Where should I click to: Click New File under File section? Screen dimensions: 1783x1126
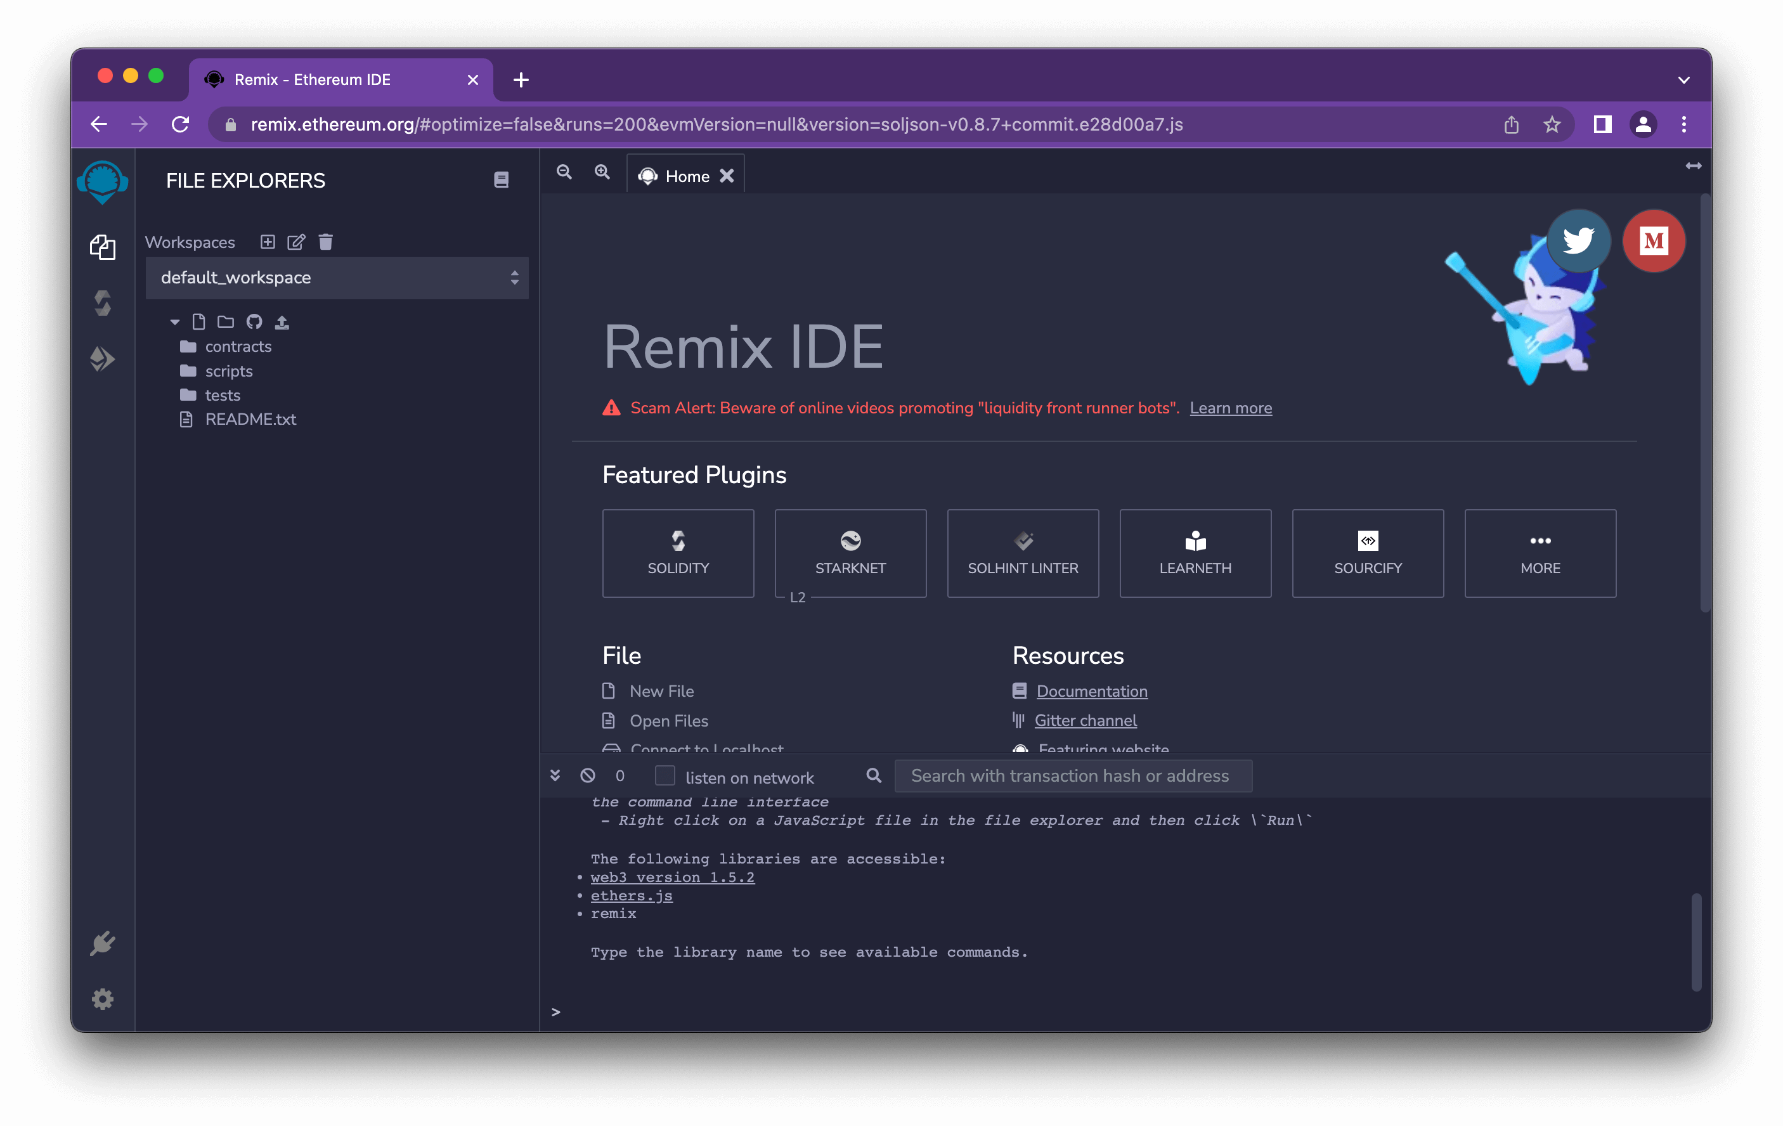pyautogui.click(x=661, y=690)
